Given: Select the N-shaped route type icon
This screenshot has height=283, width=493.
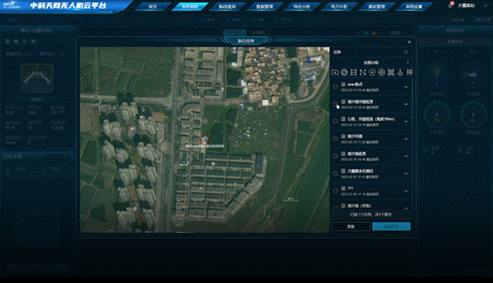Looking at the screenshot, I should tap(362, 72).
